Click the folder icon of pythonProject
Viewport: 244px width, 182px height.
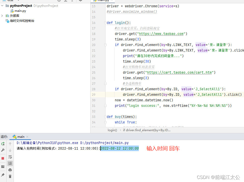7,6
